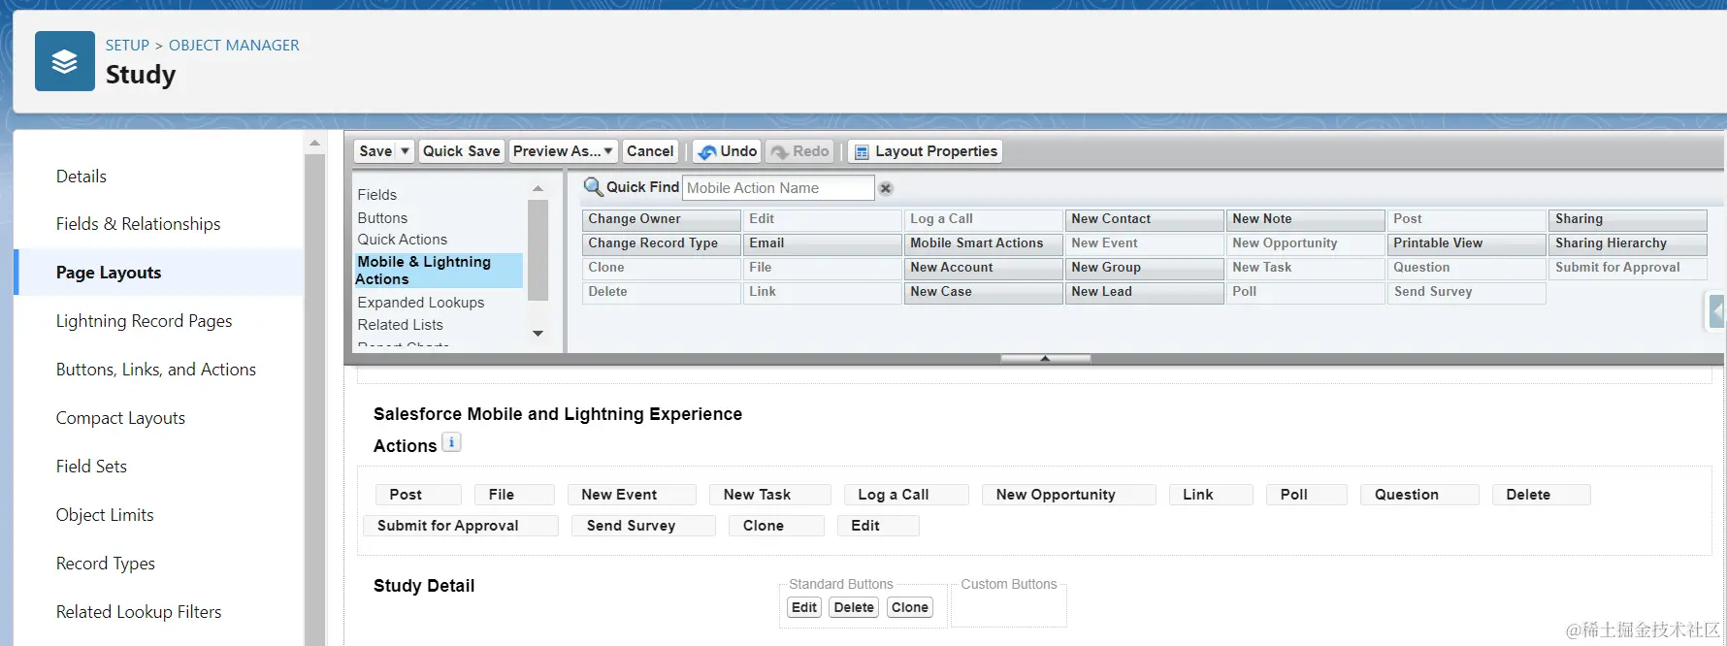Select Question in Actions section
Viewport: 1727px width, 646px height.
(1419, 495)
